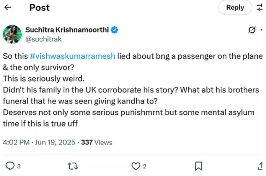Click the Reply button at top
Screen dimensions: 266x176
[x=235, y=8]
